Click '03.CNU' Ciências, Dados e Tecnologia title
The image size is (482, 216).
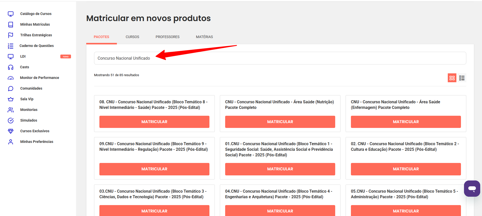pyautogui.click(x=153, y=194)
